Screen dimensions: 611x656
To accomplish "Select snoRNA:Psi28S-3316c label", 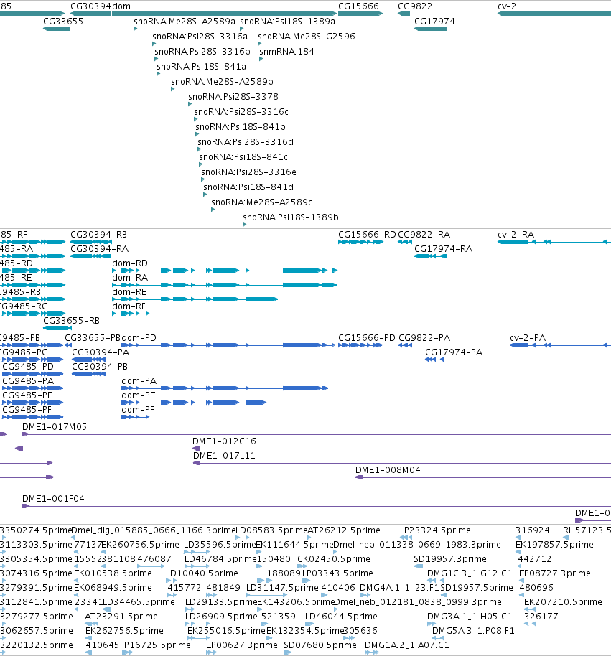I will tap(241, 112).
